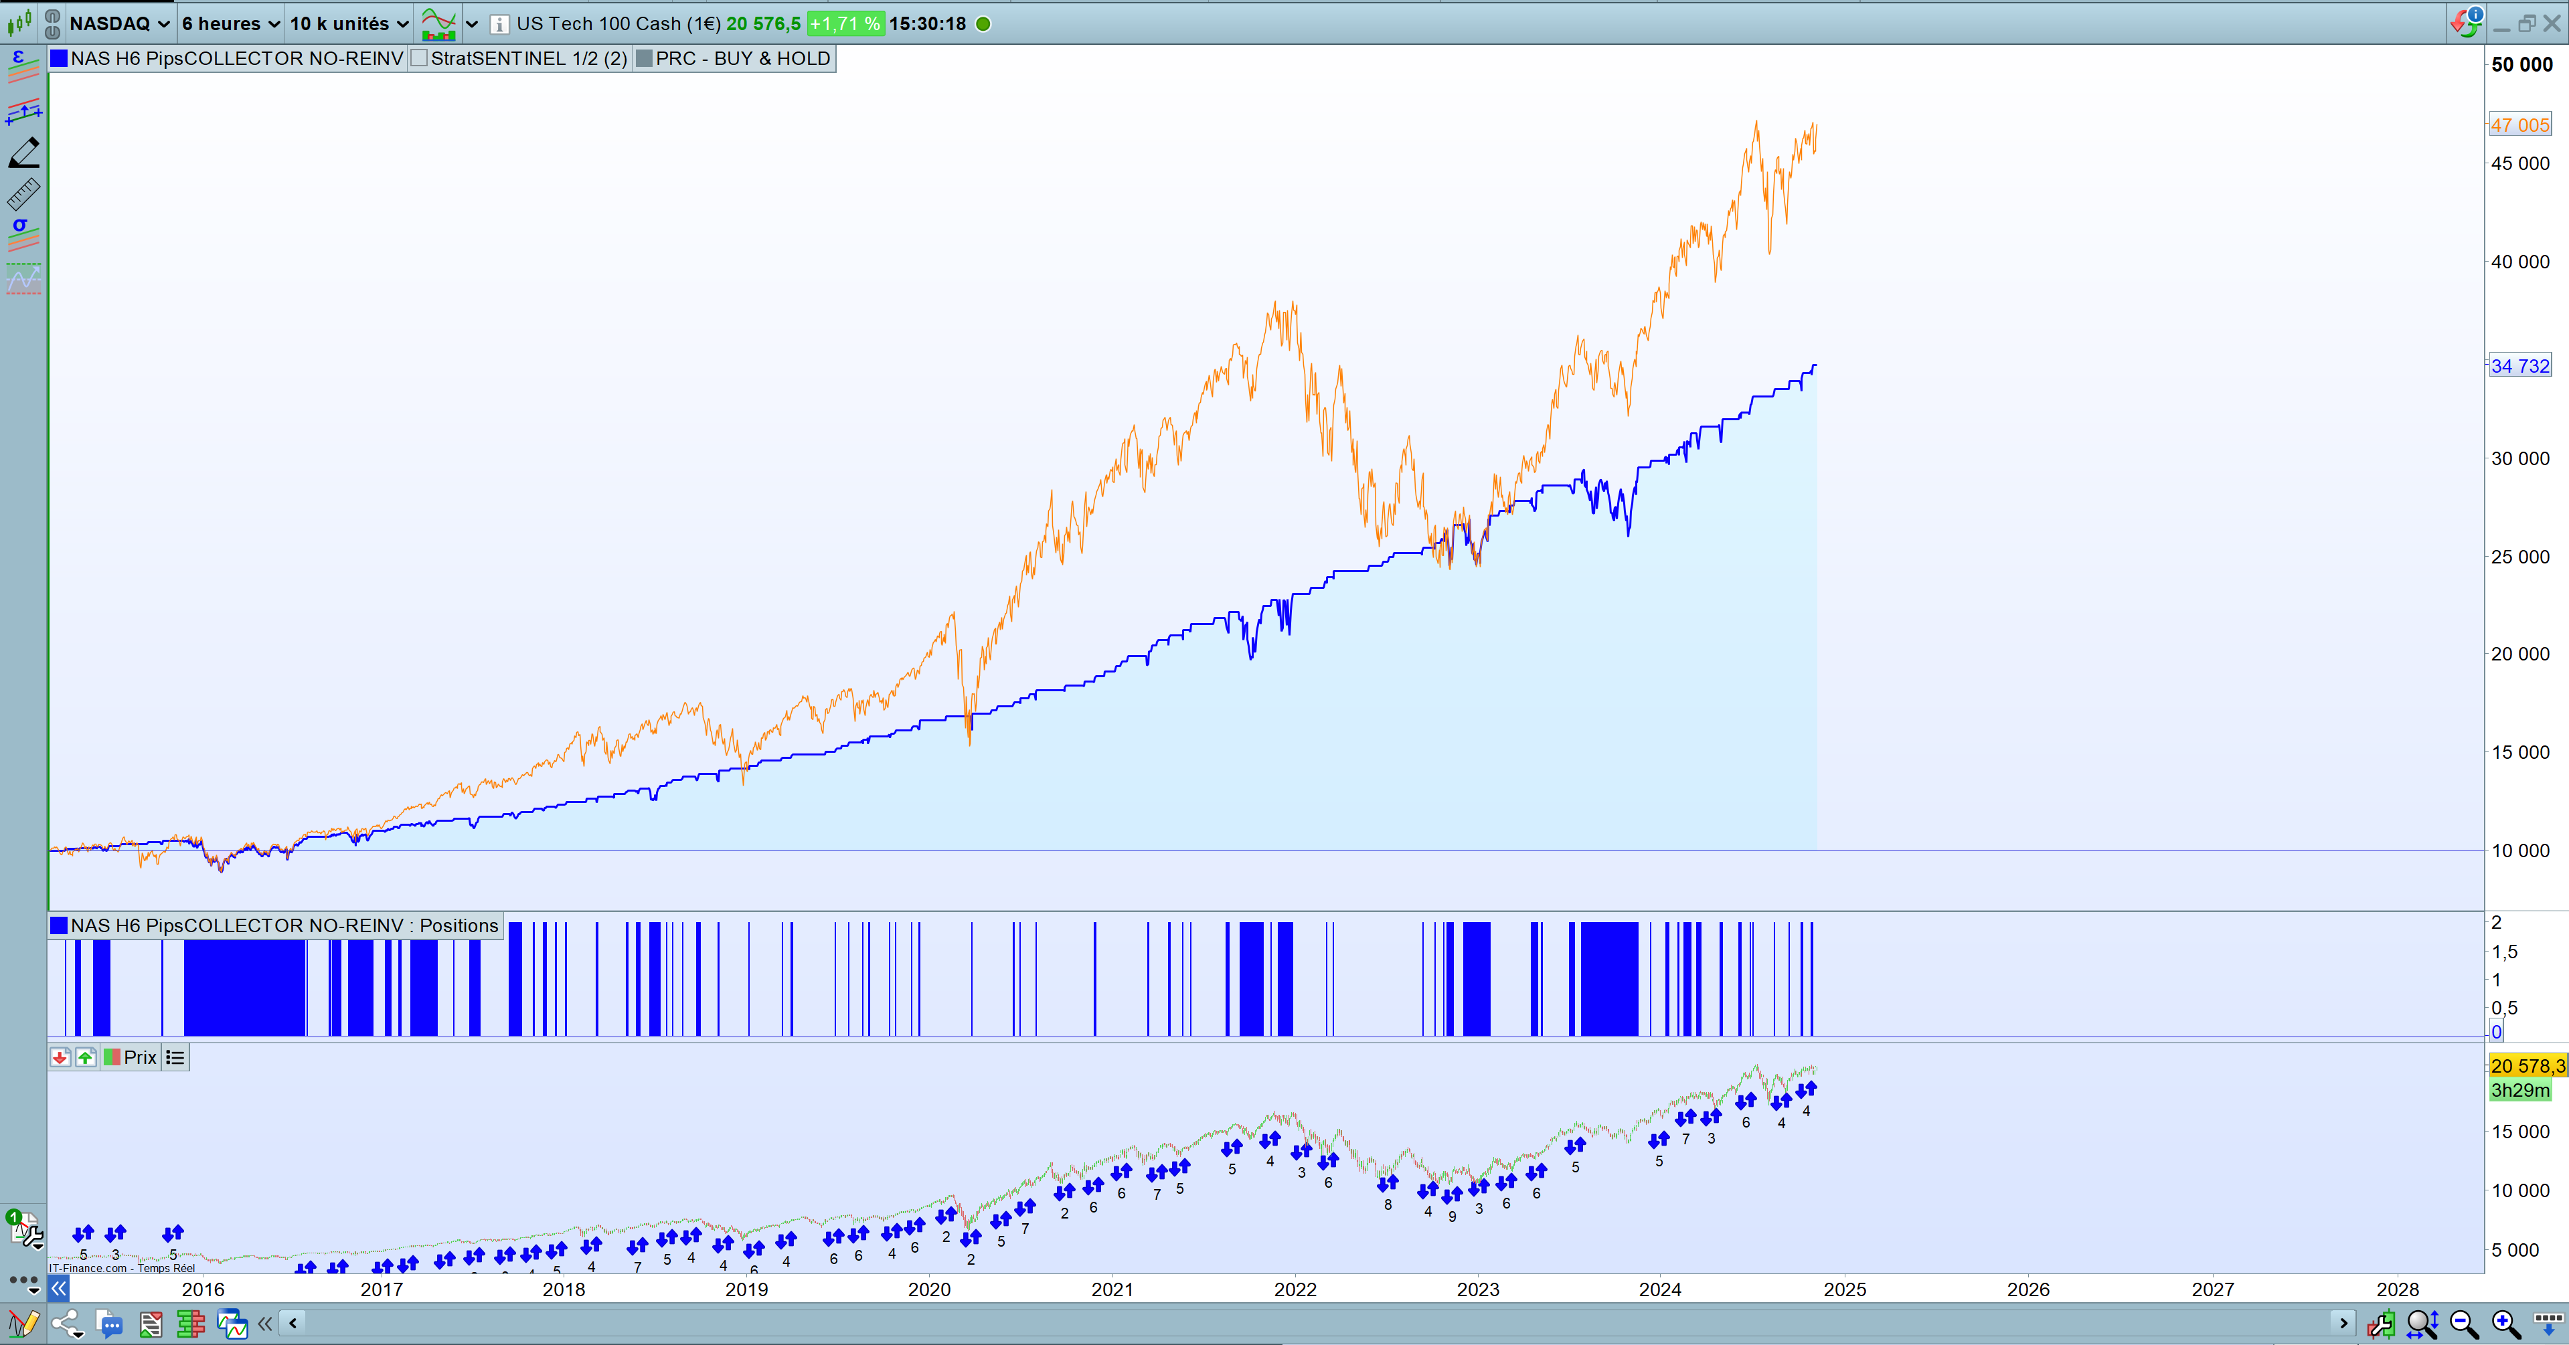The width and height of the screenshot is (2569, 1345).
Task: Toggle PRC - BUY & HOLD visibility
Action: click(x=644, y=59)
